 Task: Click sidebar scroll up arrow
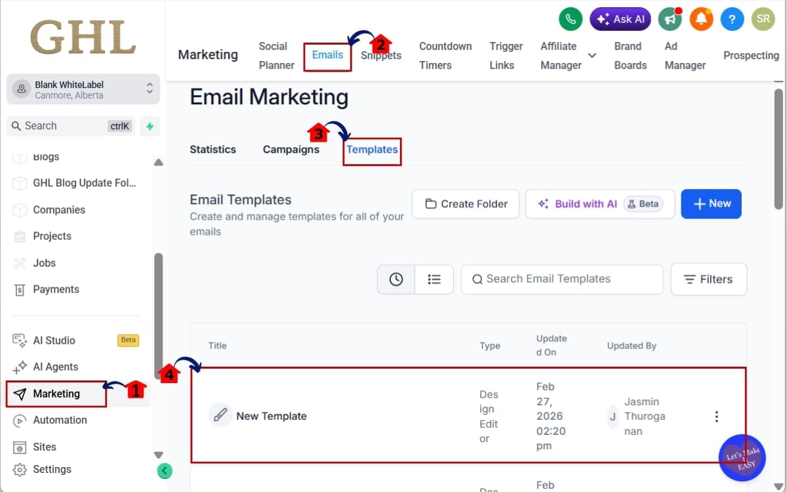158,163
